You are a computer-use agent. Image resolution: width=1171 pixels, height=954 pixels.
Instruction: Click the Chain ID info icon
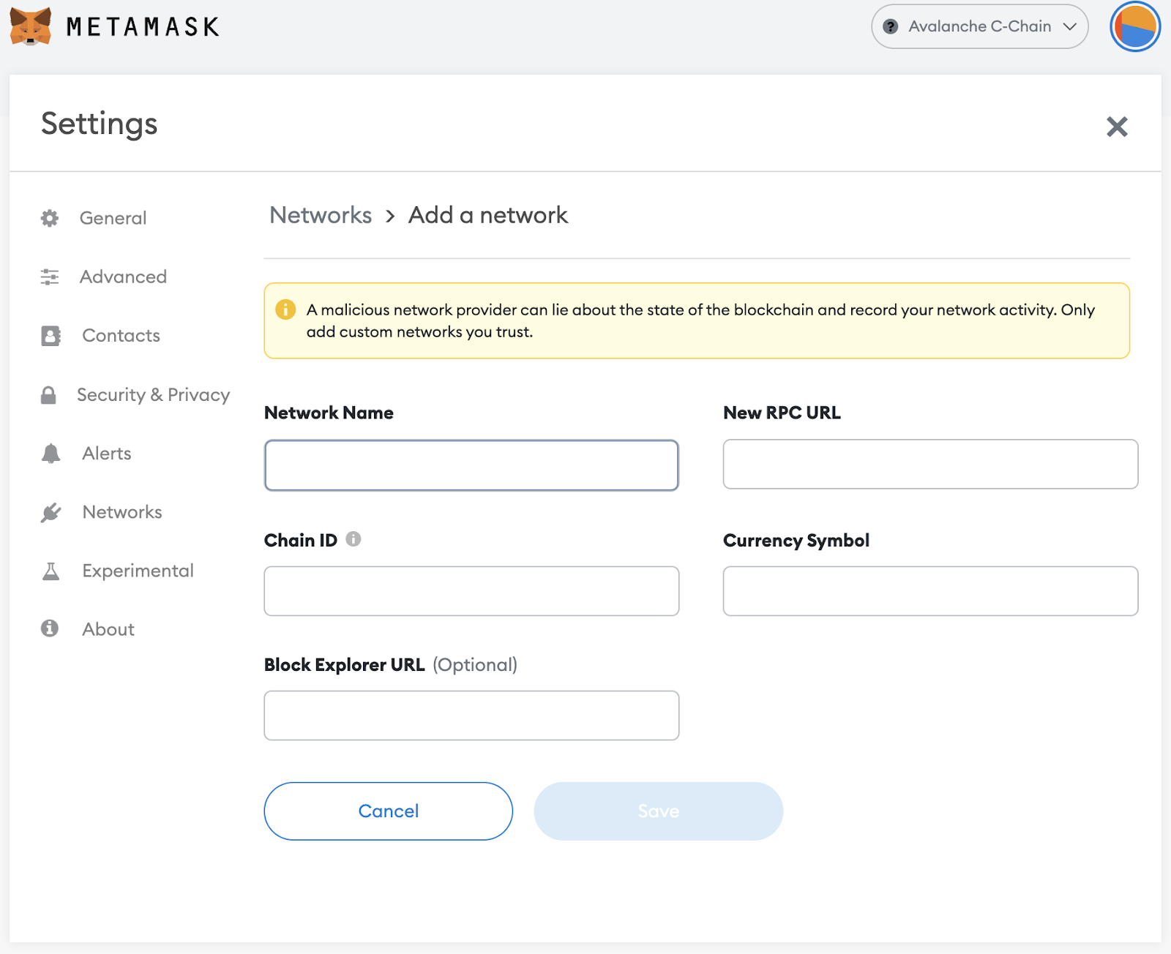point(353,539)
